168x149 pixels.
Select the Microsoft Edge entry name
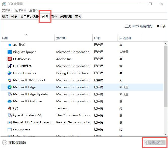pos(24,87)
